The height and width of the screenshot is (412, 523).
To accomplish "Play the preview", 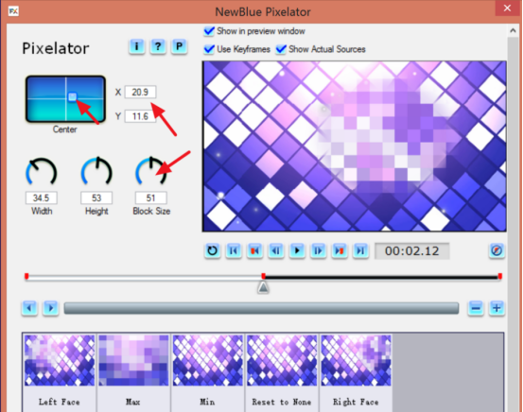I will [297, 250].
